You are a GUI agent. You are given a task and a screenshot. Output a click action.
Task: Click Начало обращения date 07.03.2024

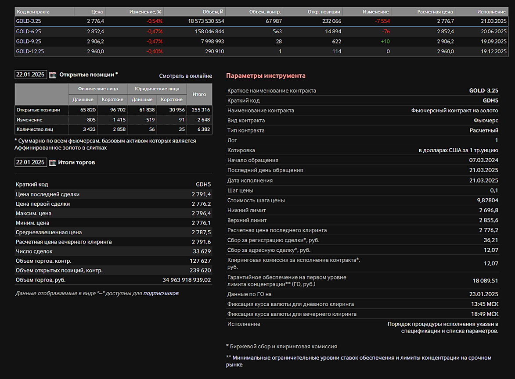click(x=483, y=160)
